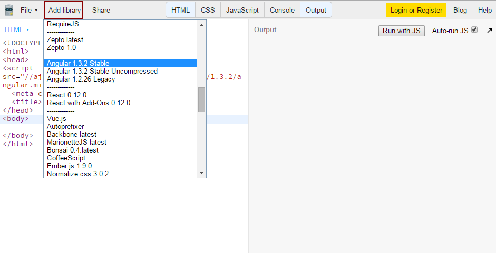Select React 0.12.0 library

120,95
